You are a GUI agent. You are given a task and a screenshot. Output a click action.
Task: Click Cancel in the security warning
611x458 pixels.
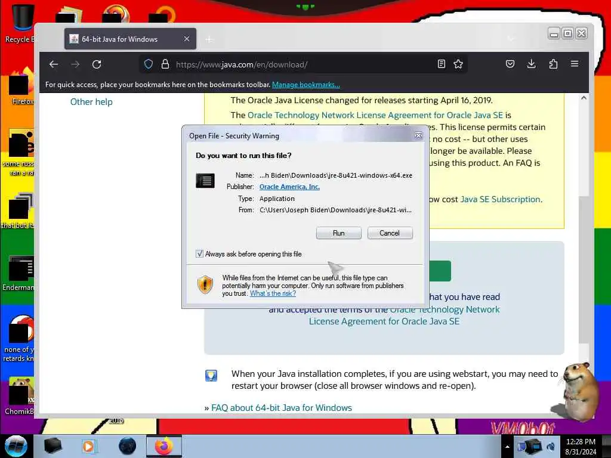point(390,233)
